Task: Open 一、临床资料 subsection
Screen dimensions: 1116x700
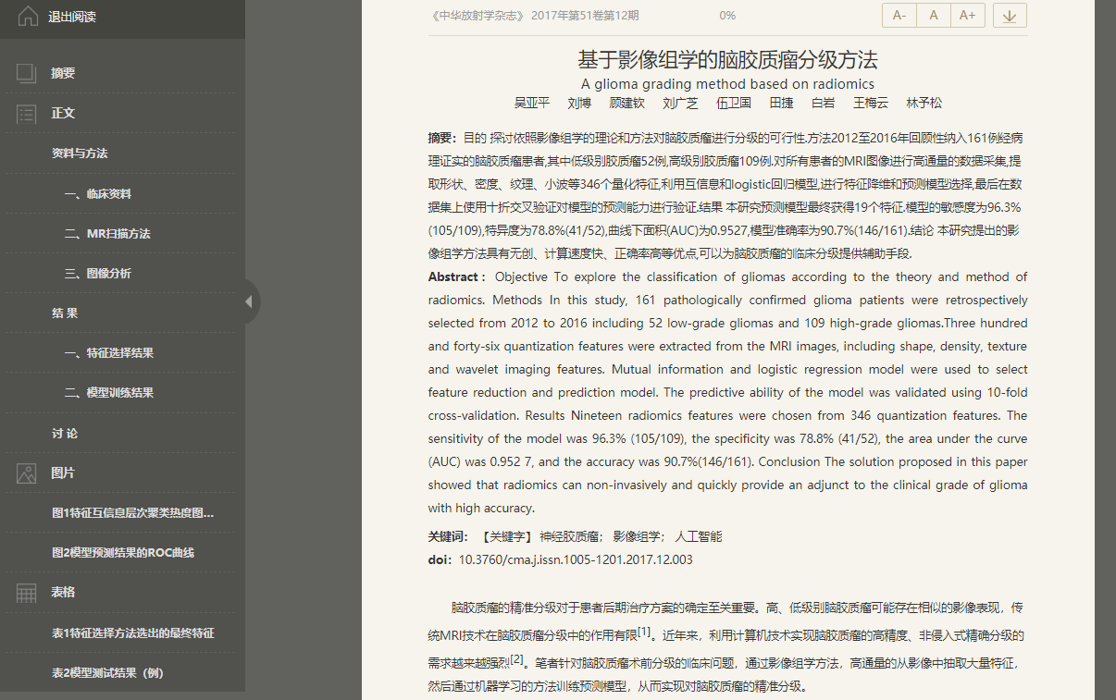Action: [97, 194]
